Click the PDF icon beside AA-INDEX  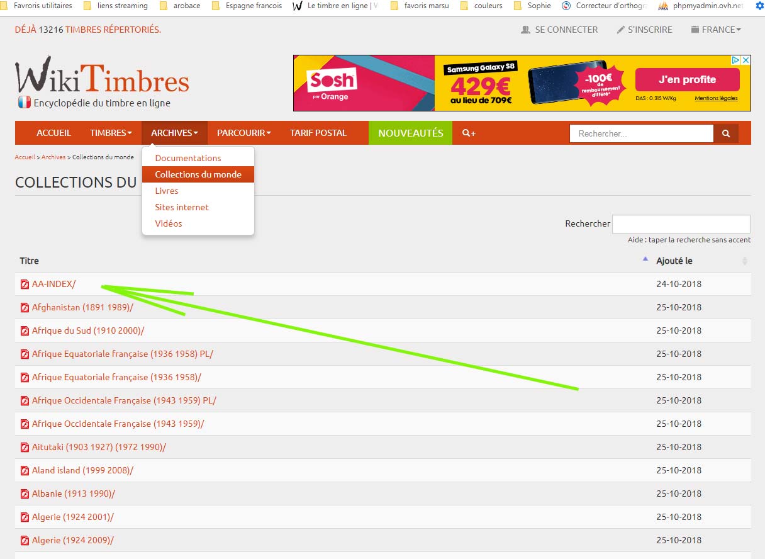click(25, 285)
